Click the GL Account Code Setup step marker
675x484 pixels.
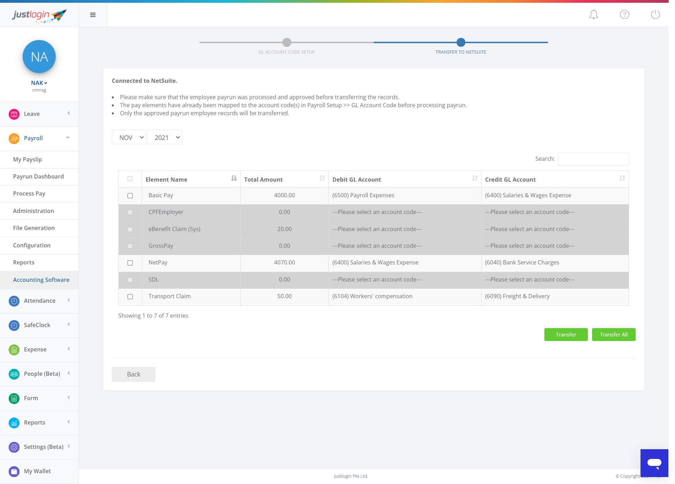pos(286,42)
